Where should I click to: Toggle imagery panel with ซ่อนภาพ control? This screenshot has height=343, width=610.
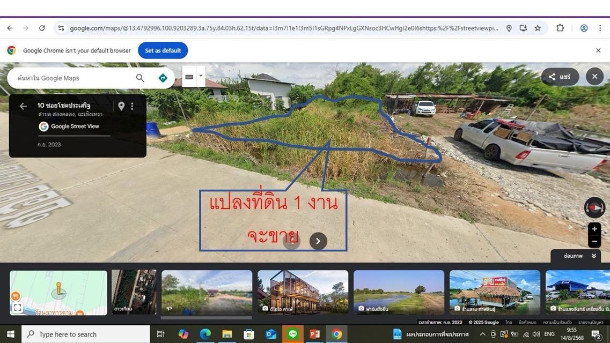click(x=574, y=256)
